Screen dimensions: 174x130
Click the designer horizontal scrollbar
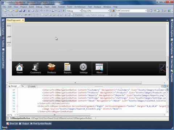pyautogui.click(x=75, y=83)
